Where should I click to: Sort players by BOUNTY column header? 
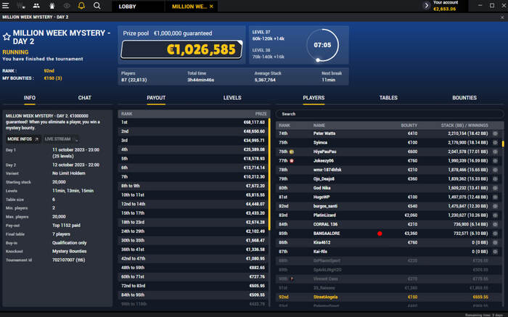point(409,125)
